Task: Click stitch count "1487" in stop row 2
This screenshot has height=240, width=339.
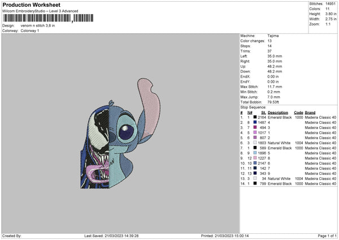Action: pyautogui.click(x=262, y=122)
